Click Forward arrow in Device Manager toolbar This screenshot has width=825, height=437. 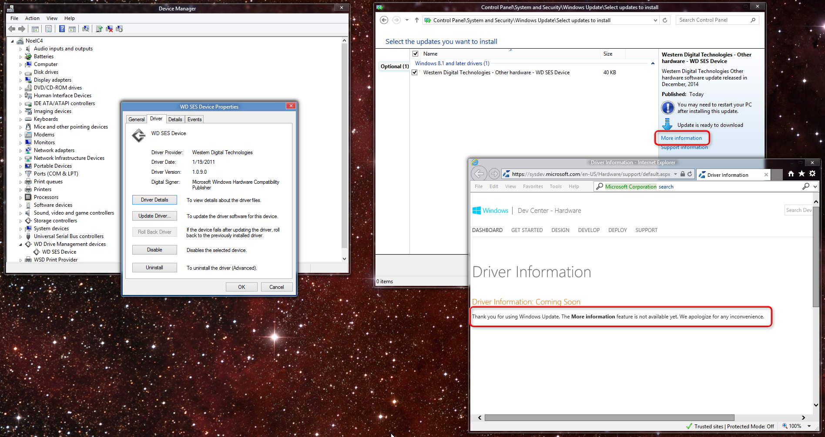coord(21,29)
